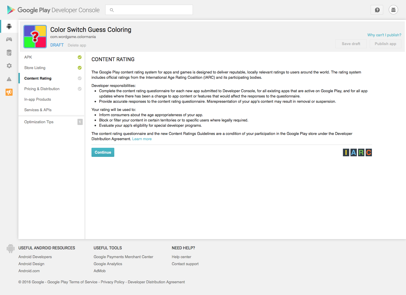Click the Google Play Developer Console title

click(x=58, y=10)
